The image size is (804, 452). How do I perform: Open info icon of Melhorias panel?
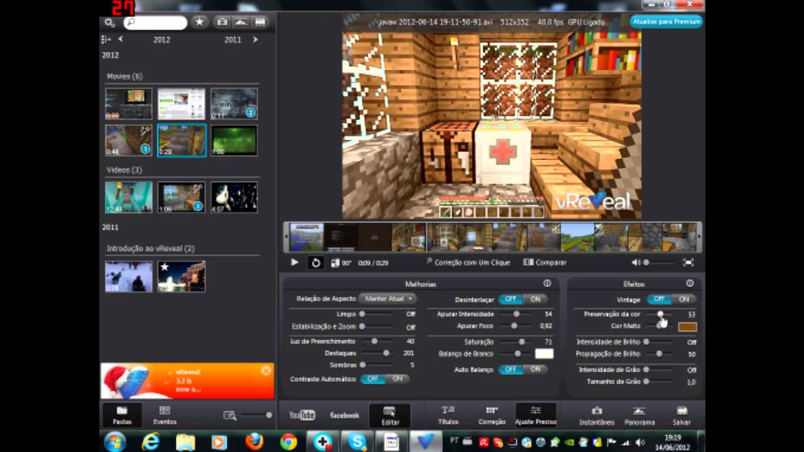547,284
